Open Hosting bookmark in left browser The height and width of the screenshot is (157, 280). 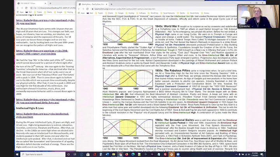pos(68,12)
